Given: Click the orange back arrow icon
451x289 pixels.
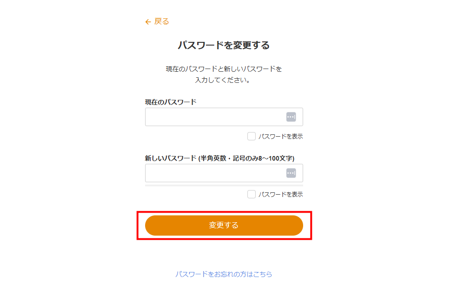Looking at the screenshot, I should click(148, 22).
